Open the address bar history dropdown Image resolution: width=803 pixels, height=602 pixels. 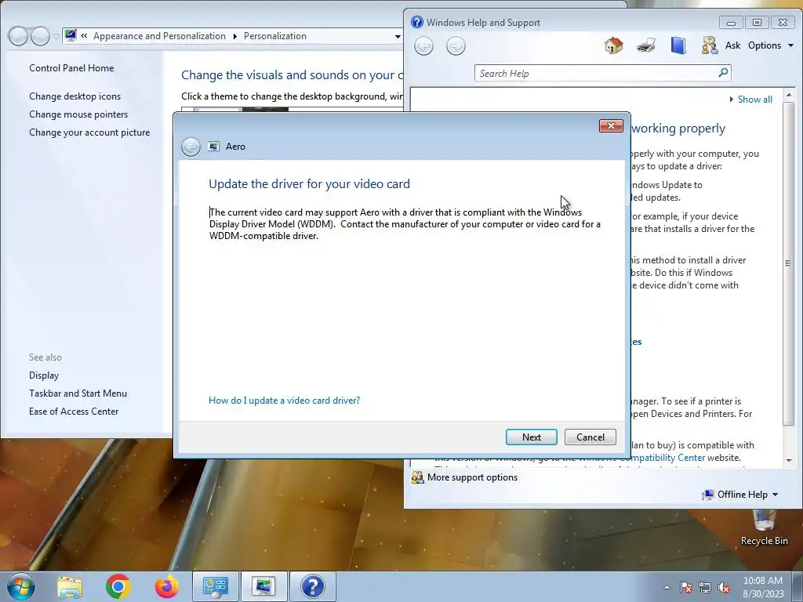(x=398, y=36)
